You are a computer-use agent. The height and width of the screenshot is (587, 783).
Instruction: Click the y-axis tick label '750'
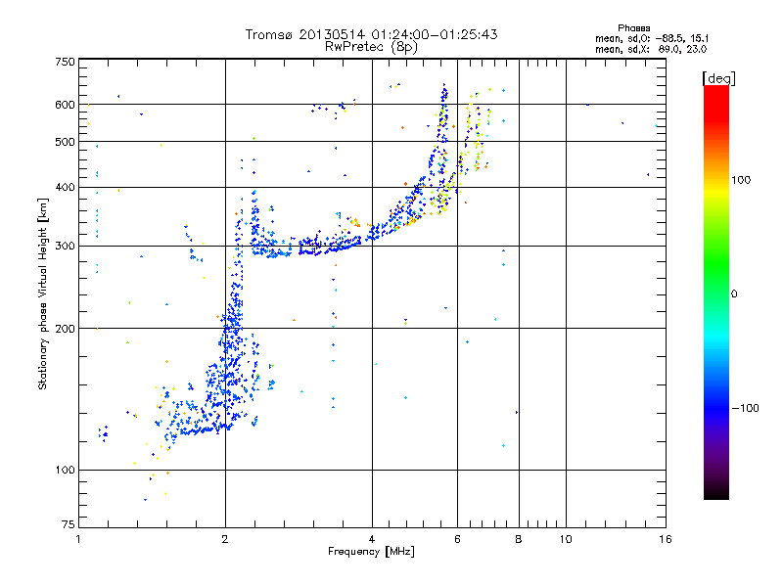(x=65, y=62)
